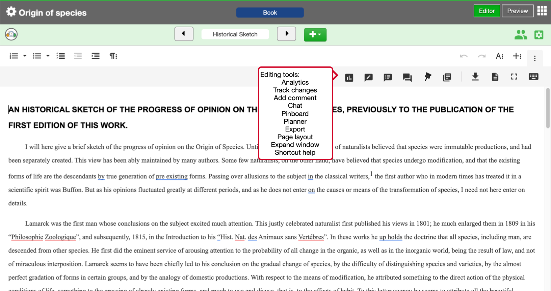Click the Historical Sketch title field
The image size is (551, 291).
click(235, 34)
